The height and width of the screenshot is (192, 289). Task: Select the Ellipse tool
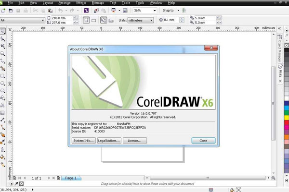click(x=2, y=83)
